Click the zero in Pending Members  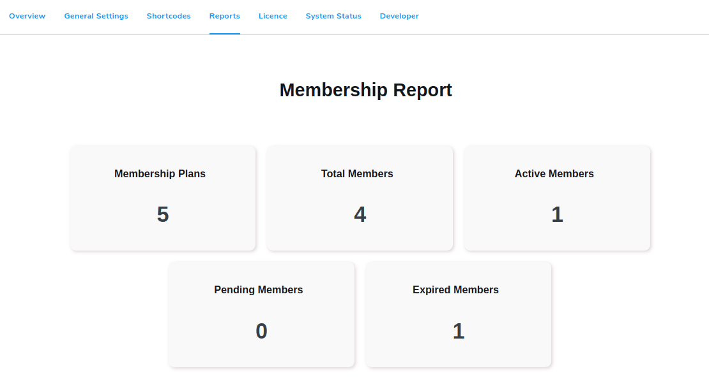click(261, 330)
